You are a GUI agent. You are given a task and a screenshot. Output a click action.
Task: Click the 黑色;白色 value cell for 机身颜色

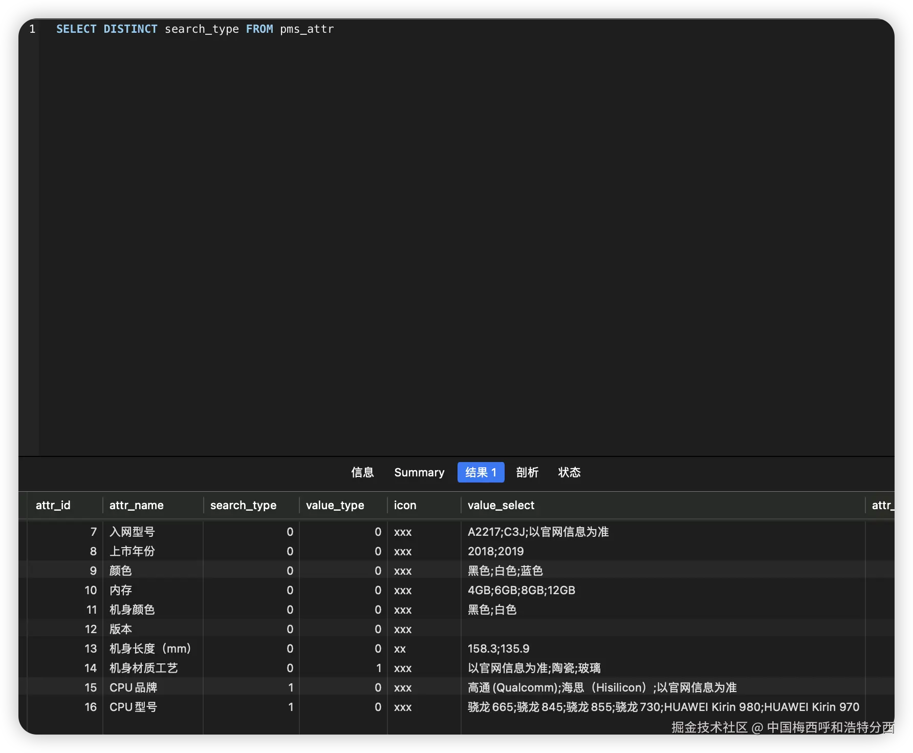pyautogui.click(x=663, y=610)
